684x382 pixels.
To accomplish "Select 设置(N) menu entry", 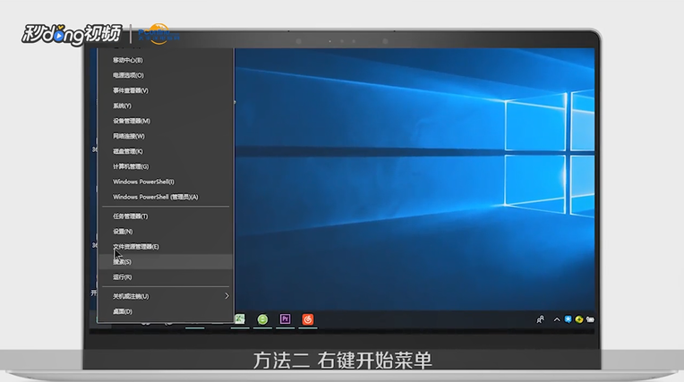I will tap(166, 232).
